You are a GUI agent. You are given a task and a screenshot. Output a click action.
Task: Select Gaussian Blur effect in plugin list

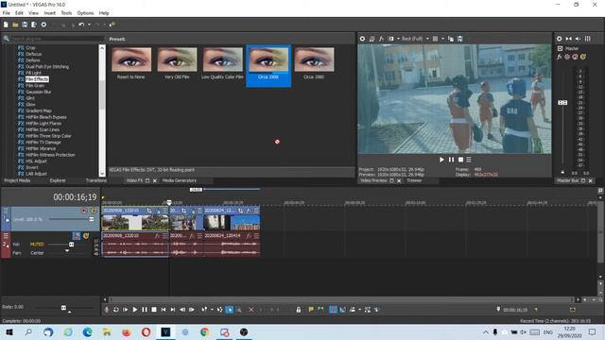39,92
